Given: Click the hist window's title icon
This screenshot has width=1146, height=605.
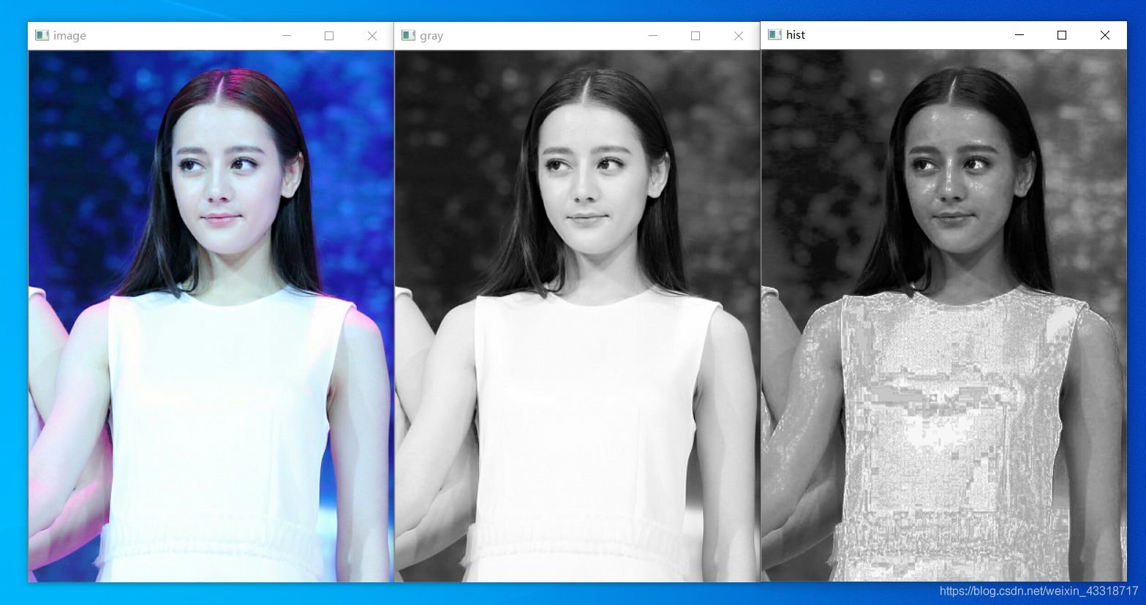Looking at the screenshot, I should click(x=774, y=34).
